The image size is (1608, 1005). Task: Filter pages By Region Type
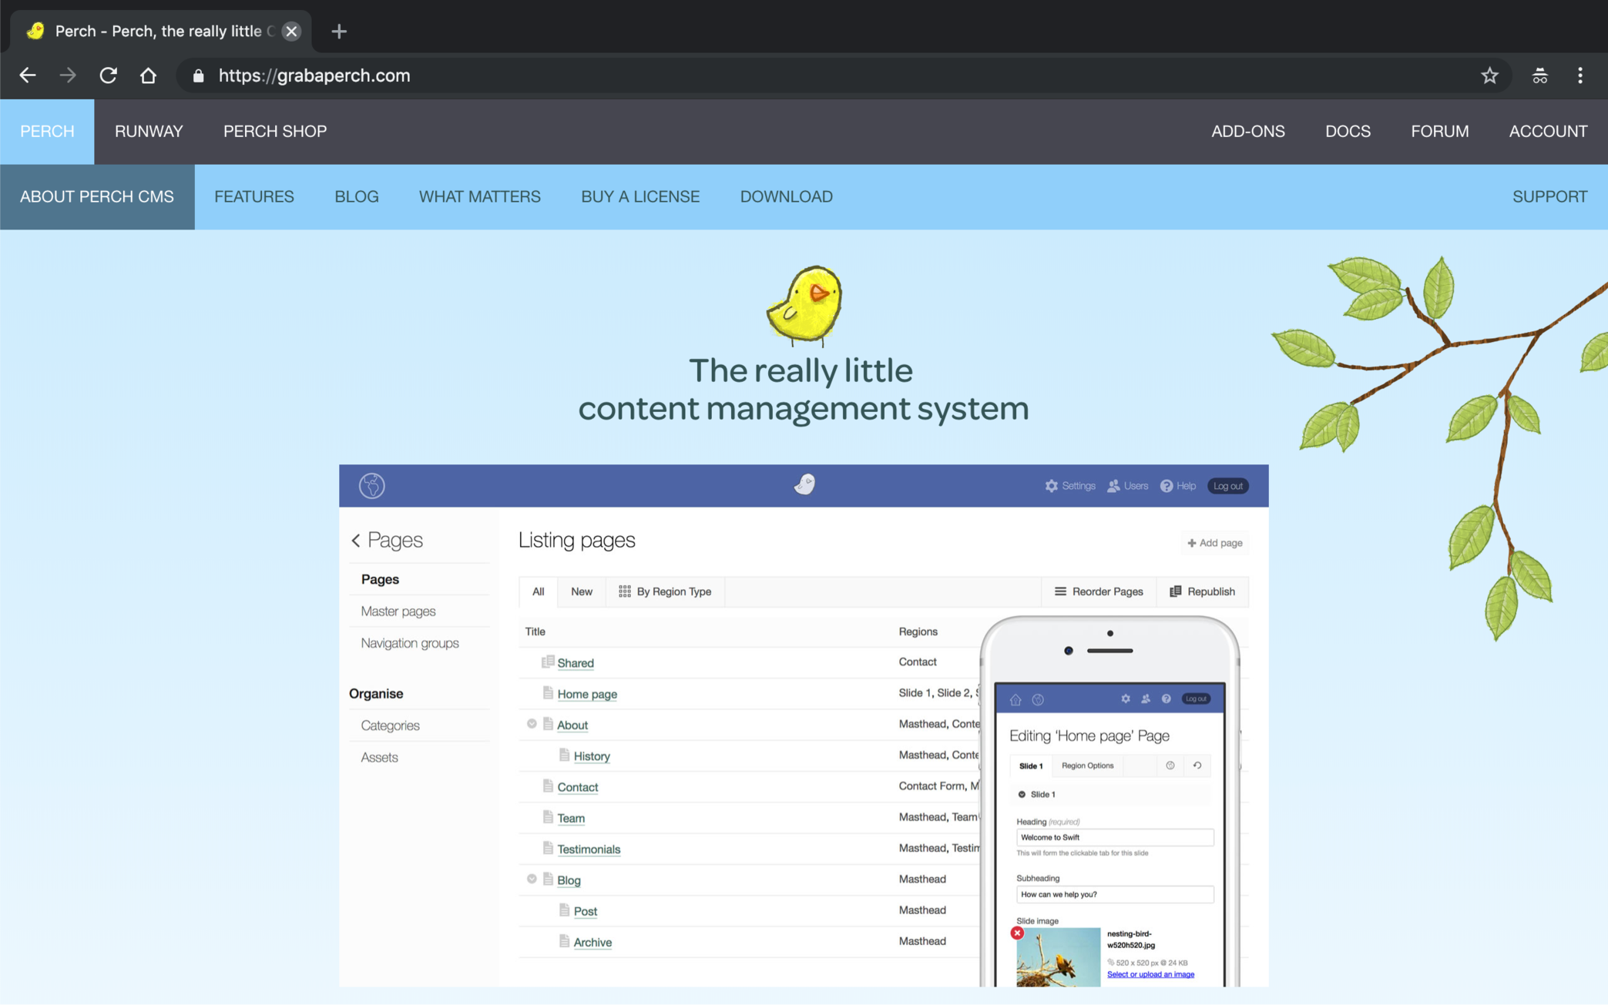coord(665,591)
